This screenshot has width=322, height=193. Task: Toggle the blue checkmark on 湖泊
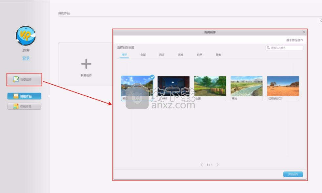(x=152, y=77)
